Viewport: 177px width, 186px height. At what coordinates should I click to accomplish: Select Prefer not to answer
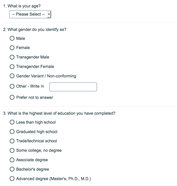click(12, 97)
